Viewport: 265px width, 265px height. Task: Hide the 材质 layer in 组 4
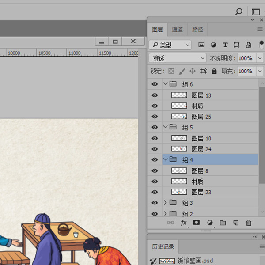pos(155,182)
